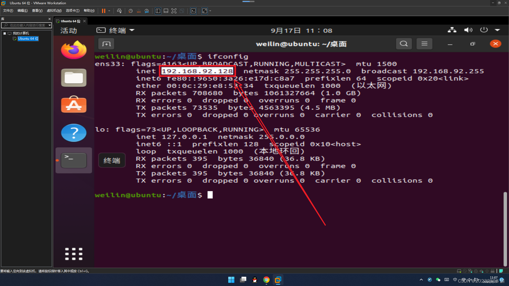The height and width of the screenshot is (286, 509).
Task: Click the Pause virtual machine button
Action: (103, 11)
